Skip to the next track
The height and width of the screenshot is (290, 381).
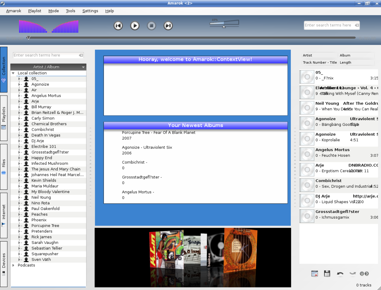coord(168,26)
